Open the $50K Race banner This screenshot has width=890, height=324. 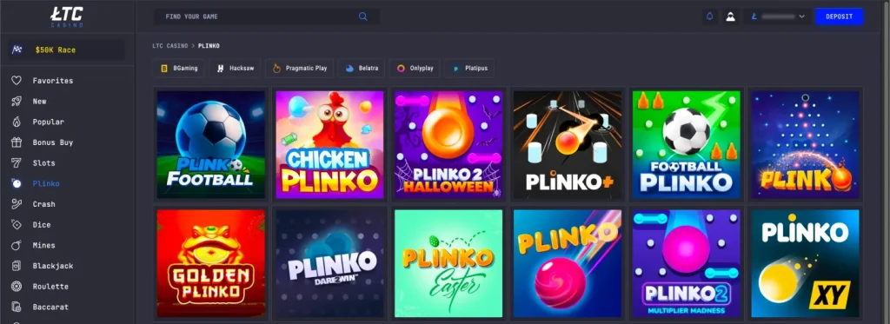[x=67, y=50]
